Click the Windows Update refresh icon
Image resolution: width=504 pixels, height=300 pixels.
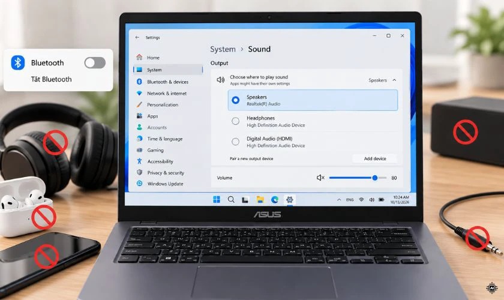(139, 183)
